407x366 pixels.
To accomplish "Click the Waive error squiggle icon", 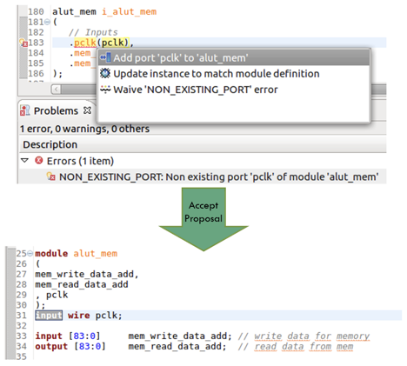I will pyautogui.click(x=105, y=90).
